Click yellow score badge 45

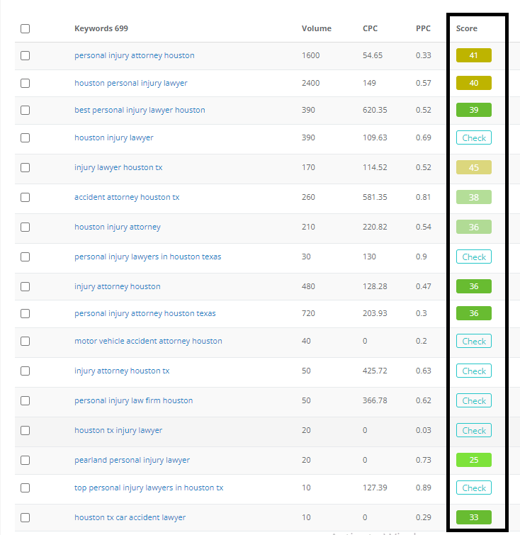tap(473, 167)
